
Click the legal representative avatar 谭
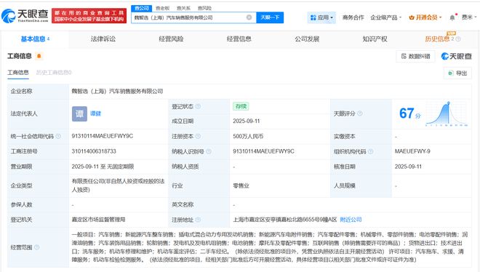(79, 113)
